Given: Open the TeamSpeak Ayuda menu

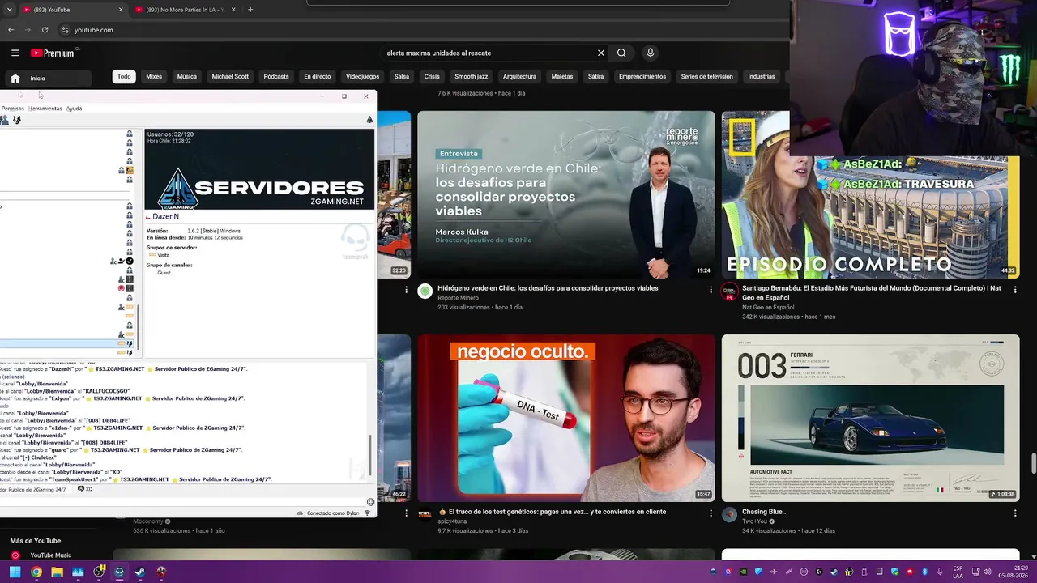Looking at the screenshot, I should point(74,109).
